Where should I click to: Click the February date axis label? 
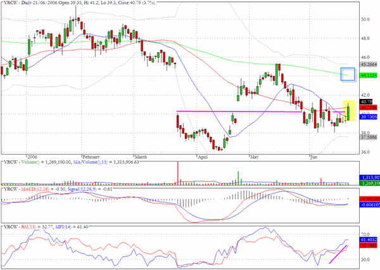point(91,157)
